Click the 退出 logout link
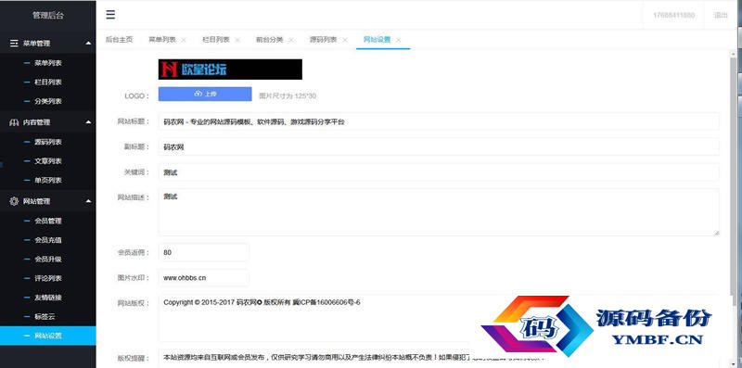The height and width of the screenshot is (368, 742). coord(721,15)
